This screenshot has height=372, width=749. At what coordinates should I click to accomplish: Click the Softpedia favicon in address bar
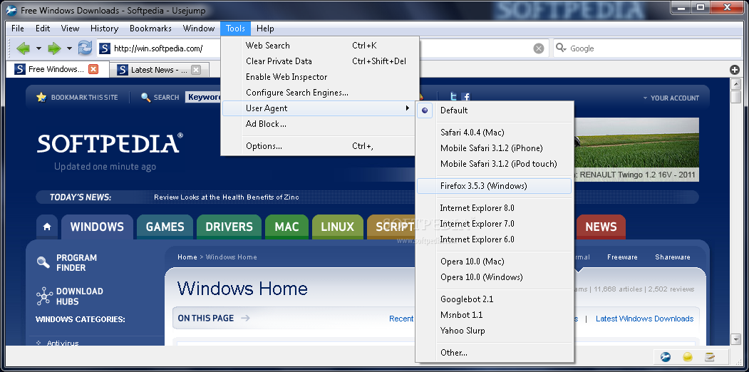[105, 48]
